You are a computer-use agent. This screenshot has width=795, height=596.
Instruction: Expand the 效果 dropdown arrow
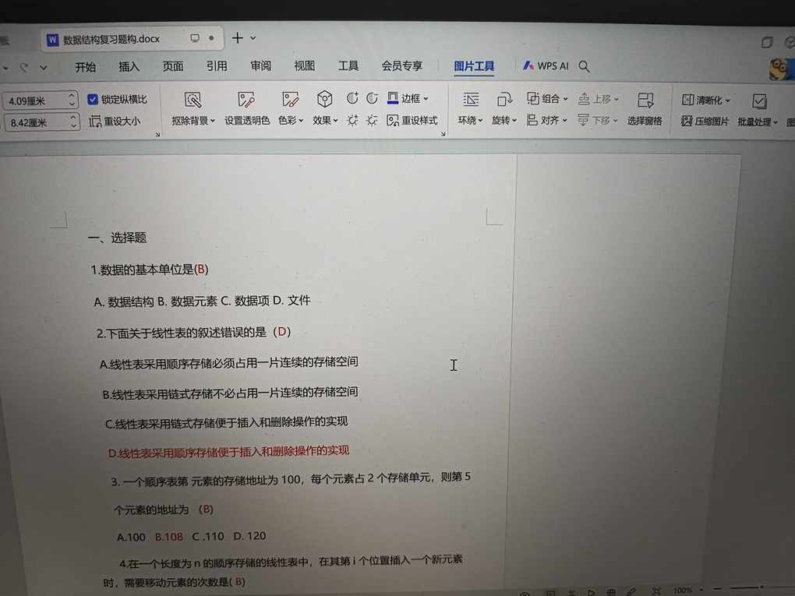[335, 121]
